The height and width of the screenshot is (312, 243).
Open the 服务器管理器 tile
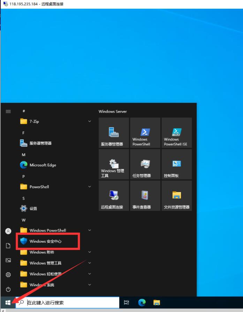click(114, 133)
